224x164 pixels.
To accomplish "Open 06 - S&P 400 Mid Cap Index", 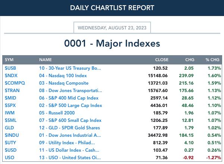I will click(x=69, y=98).
